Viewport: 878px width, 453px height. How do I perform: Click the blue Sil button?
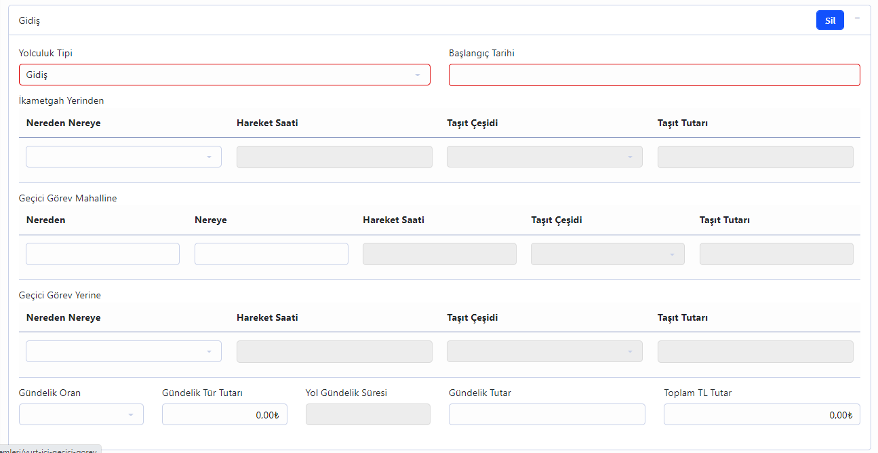pyautogui.click(x=829, y=20)
